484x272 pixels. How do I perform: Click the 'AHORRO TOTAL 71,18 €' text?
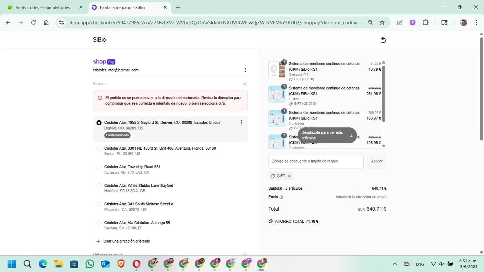coord(297,221)
